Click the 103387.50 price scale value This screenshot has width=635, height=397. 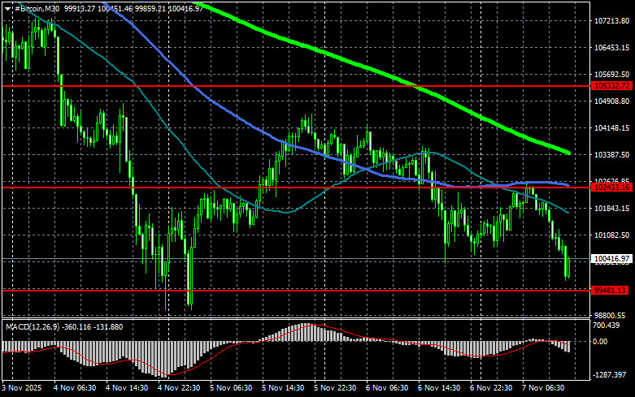tap(611, 155)
